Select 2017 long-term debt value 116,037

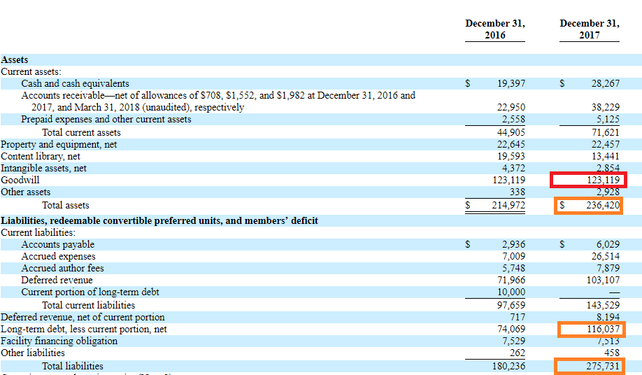tap(603, 329)
